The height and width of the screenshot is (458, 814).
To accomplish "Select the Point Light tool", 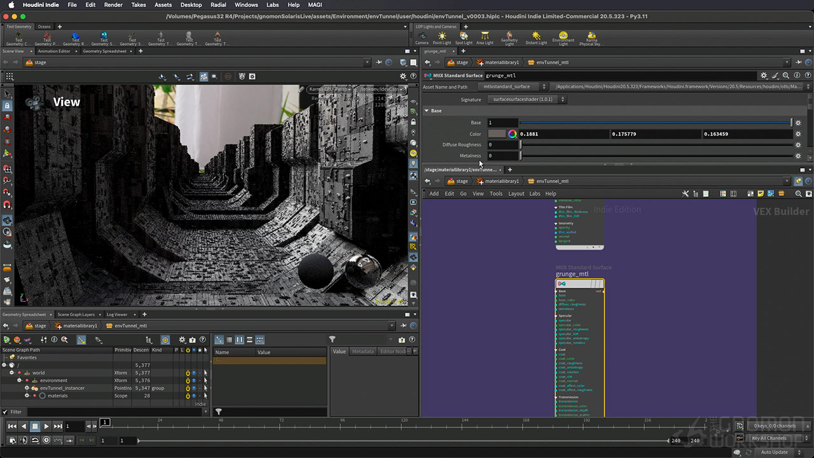I will (441, 37).
